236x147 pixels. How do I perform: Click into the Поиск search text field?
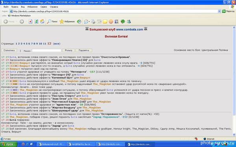coord(46,51)
